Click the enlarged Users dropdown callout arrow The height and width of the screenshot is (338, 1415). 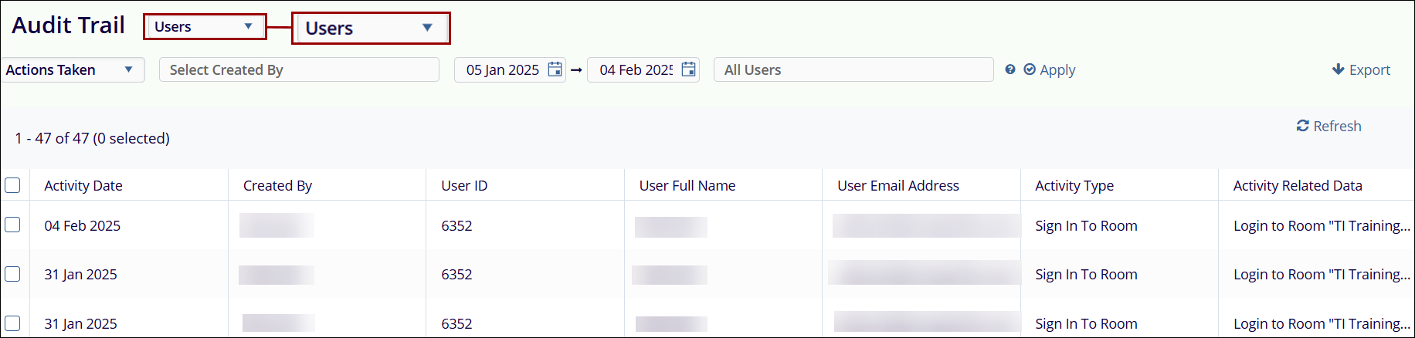coord(427,28)
